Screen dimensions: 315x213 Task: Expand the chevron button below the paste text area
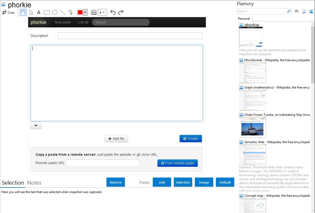[x=36, y=126]
